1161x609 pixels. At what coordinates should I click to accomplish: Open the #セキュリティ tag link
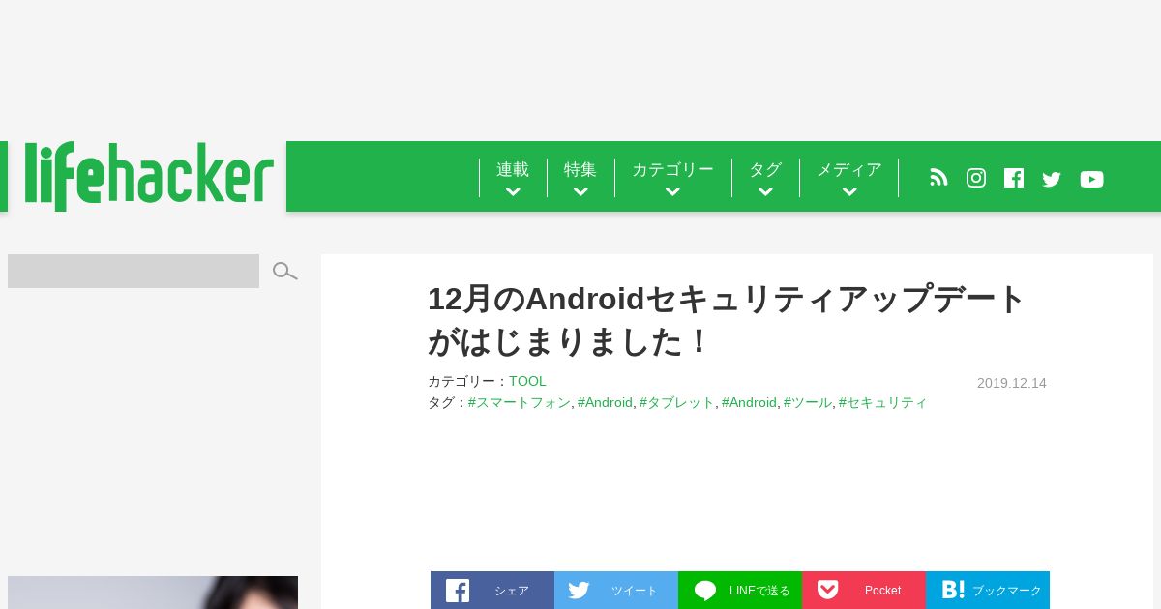pos(883,402)
